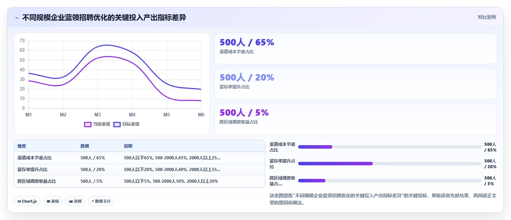Click the M4 axis label
Screen dimensions: 511x220
pos(132,115)
